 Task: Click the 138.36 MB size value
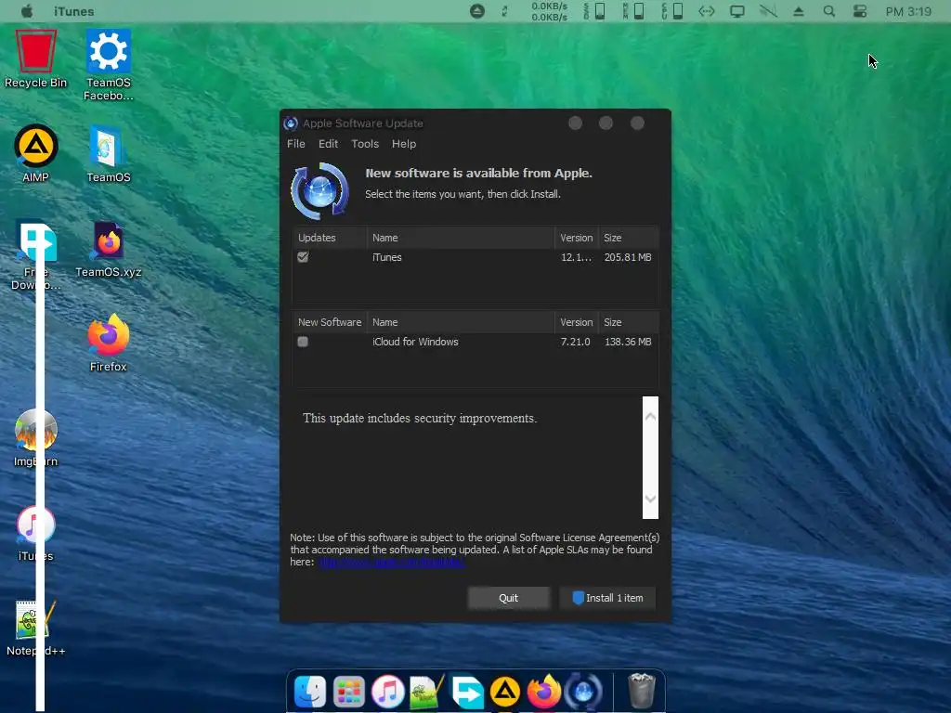point(628,342)
